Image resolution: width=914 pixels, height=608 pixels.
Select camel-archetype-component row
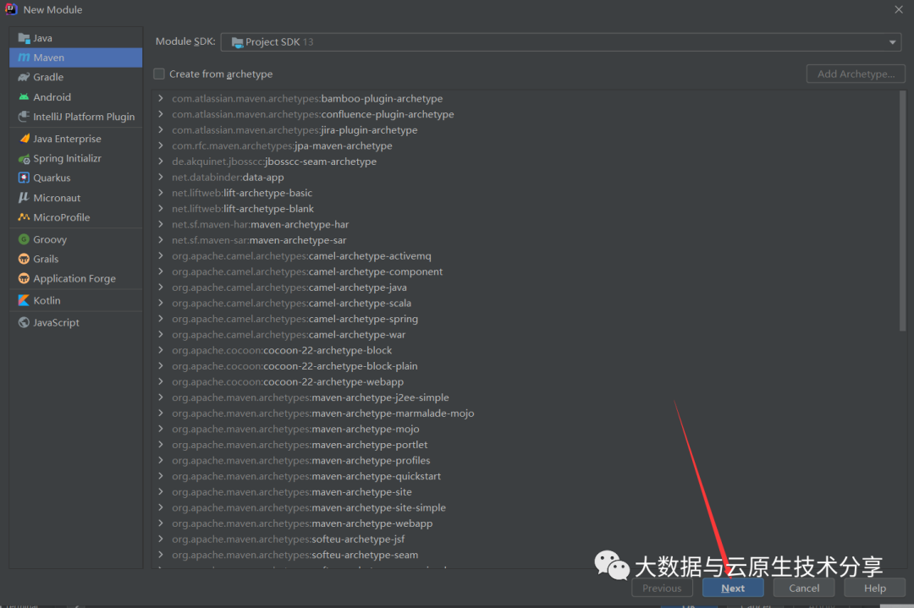[526, 271]
